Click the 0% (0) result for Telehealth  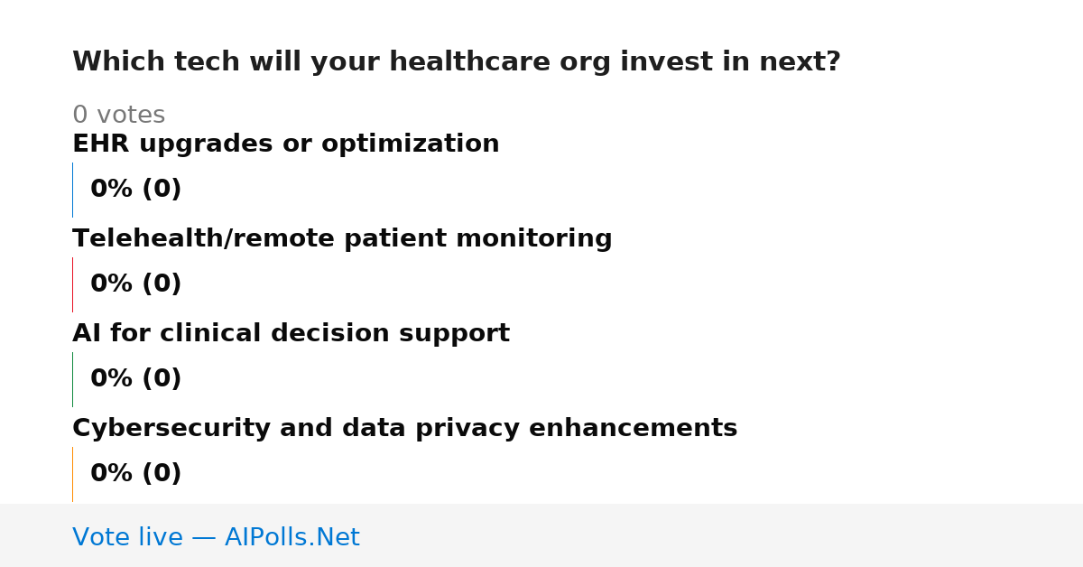point(135,284)
